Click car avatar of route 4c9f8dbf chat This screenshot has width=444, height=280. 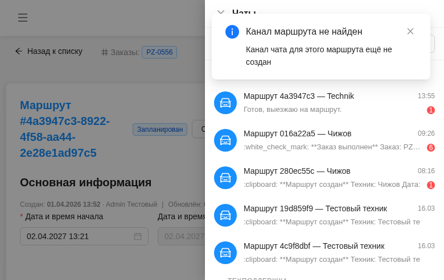click(225, 253)
